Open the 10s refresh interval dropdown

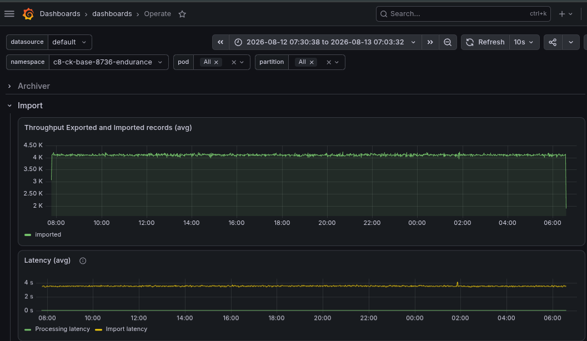[524, 42]
